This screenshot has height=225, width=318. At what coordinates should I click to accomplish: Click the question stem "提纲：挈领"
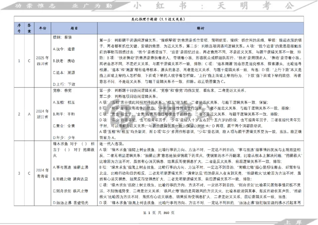[x=62, y=37]
